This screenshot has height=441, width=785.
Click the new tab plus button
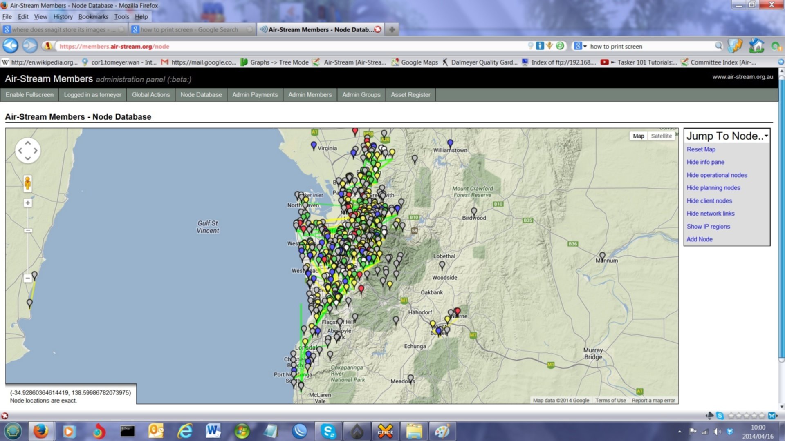pyautogui.click(x=392, y=29)
